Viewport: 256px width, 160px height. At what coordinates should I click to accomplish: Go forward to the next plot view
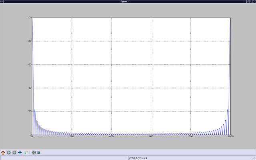click(x=14, y=153)
